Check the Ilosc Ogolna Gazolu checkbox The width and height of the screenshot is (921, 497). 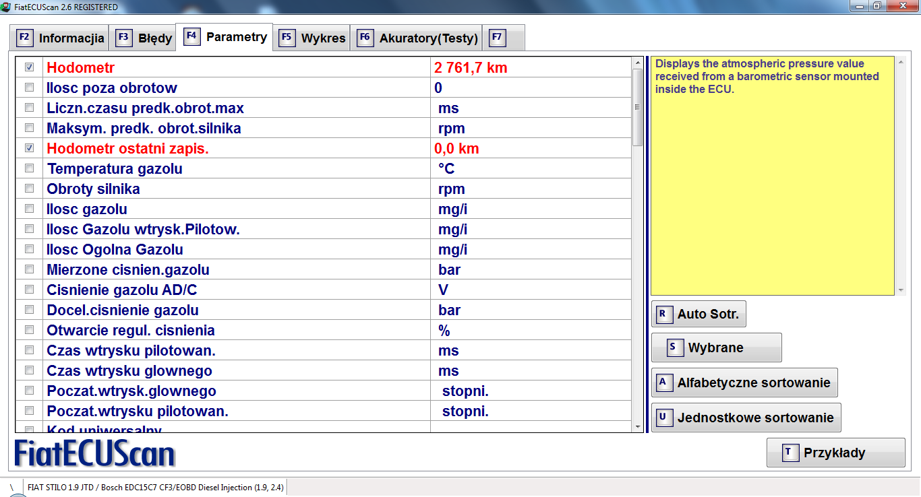(29, 249)
